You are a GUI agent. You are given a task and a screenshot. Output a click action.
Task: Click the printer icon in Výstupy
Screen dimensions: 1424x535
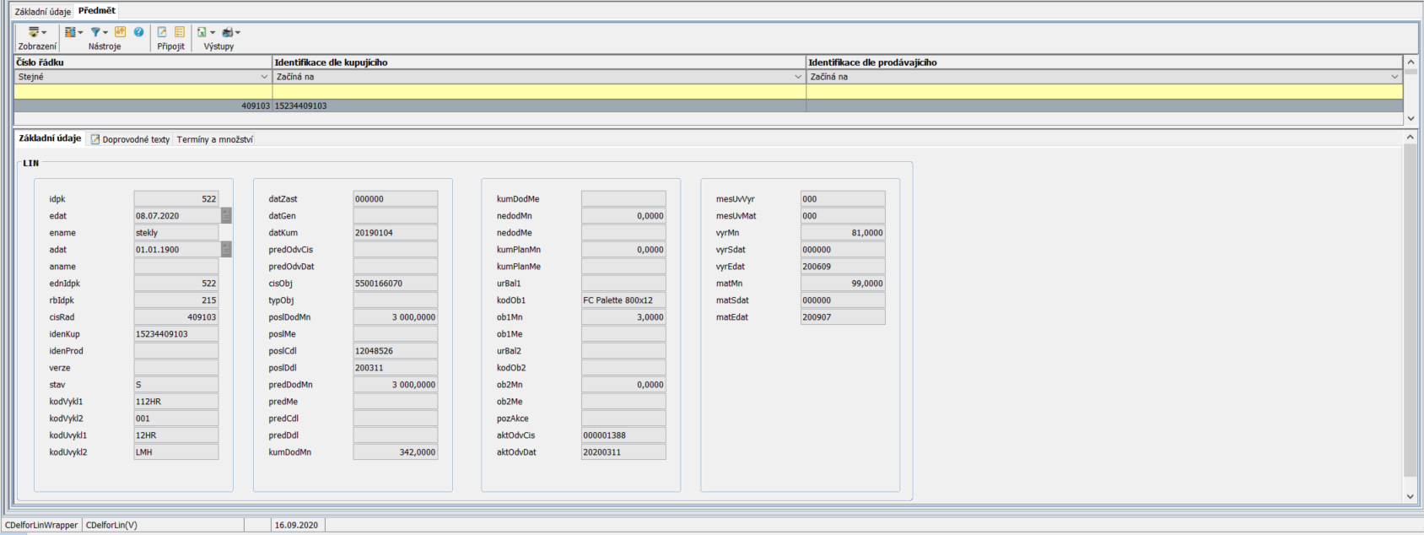[x=228, y=32]
